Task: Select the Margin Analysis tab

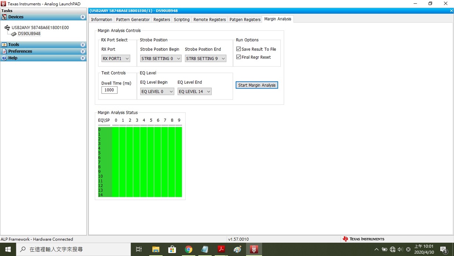Action: click(278, 19)
